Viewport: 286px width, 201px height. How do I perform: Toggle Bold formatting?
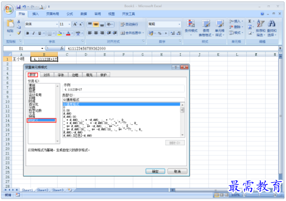click(27, 33)
